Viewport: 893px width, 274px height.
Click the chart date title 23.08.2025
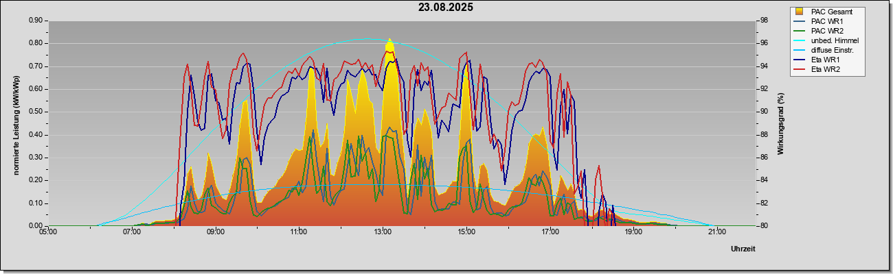tap(446, 8)
